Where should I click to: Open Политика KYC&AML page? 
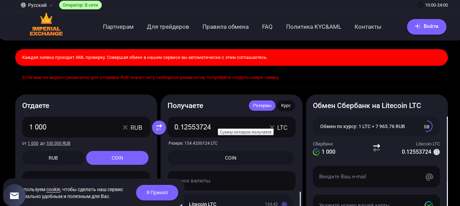coord(314,27)
